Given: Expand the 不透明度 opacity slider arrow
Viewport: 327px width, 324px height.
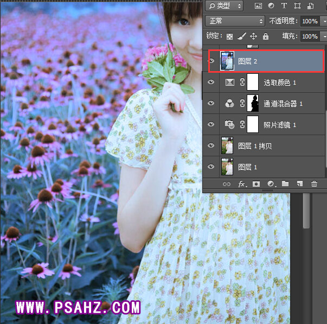Looking at the screenshot, I should pyautogui.click(x=324, y=21).
